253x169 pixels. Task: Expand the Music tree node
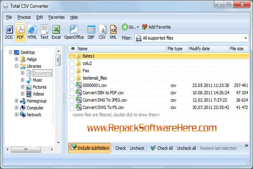[22, 80]
